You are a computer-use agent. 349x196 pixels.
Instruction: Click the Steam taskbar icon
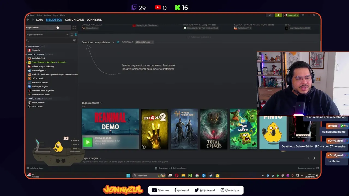click(210, 176)
